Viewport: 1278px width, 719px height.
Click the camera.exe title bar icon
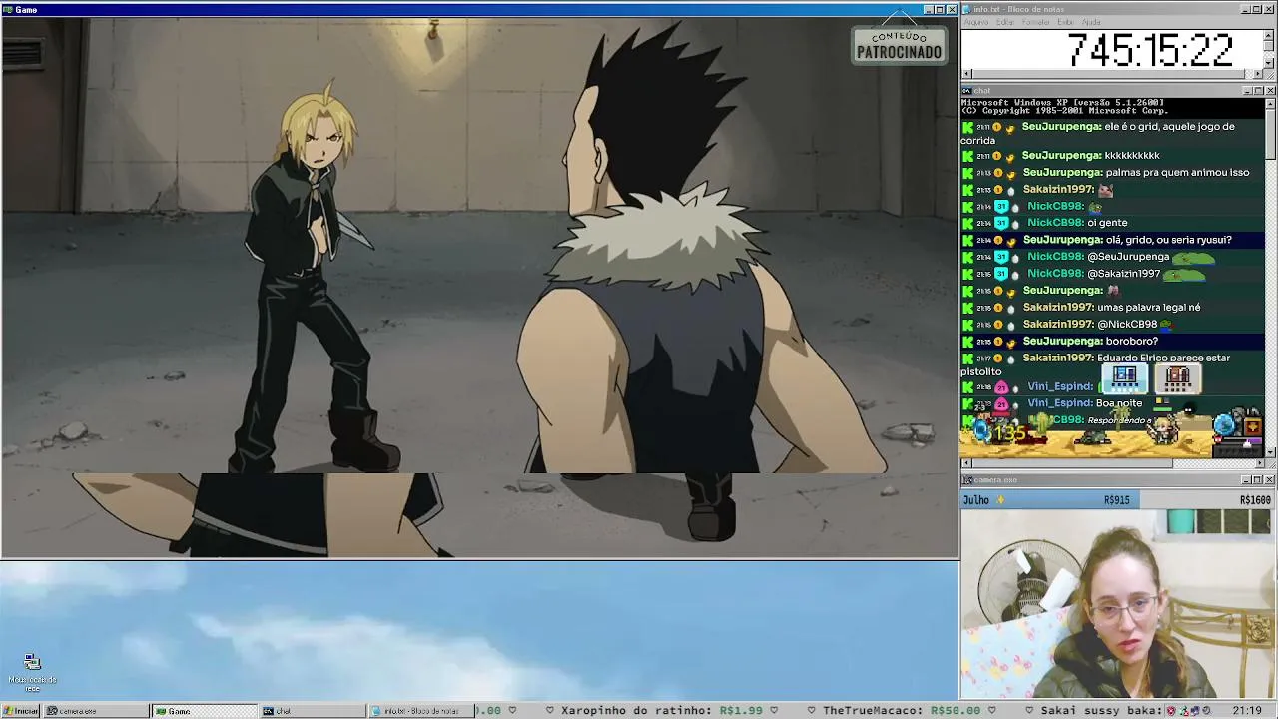pos(967,480)
